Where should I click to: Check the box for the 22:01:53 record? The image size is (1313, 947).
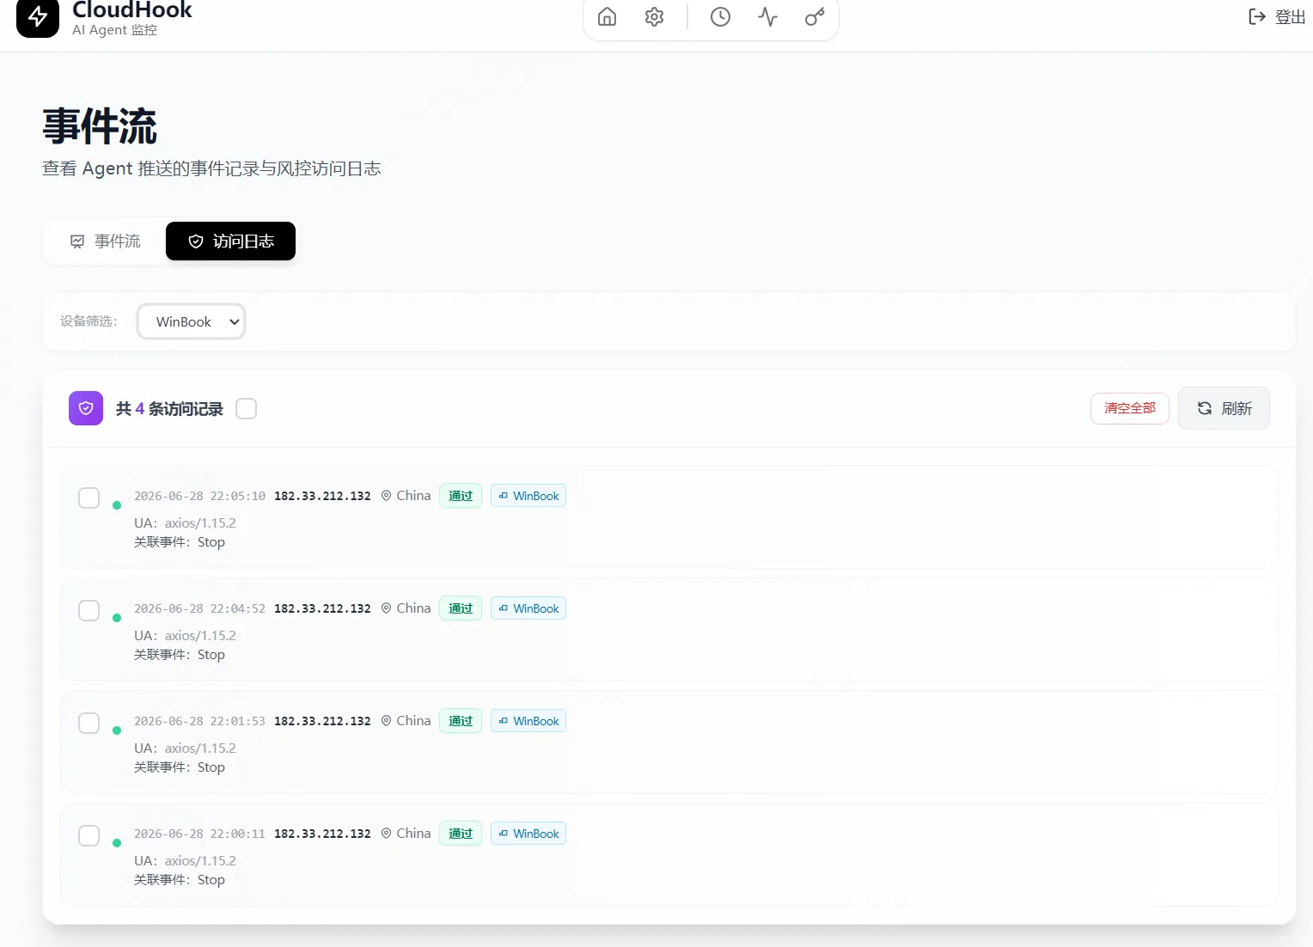pyautogui.click(x=89, y=723)
